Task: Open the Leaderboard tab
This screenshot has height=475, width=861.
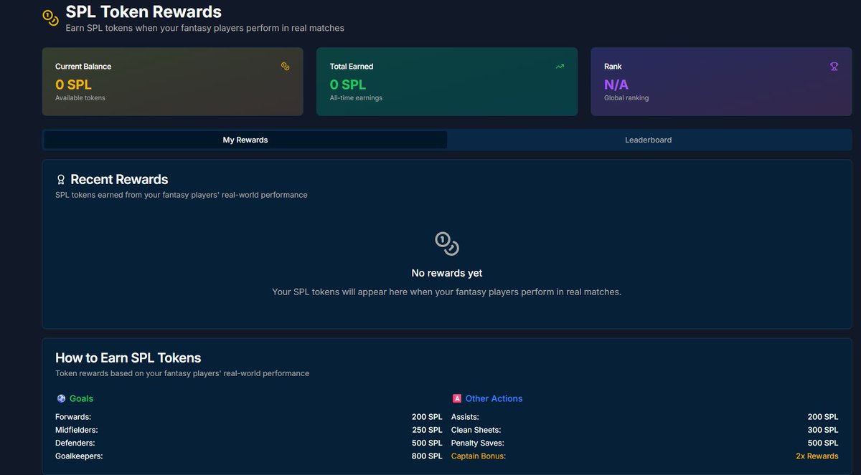Action: [x=648, y=140]
